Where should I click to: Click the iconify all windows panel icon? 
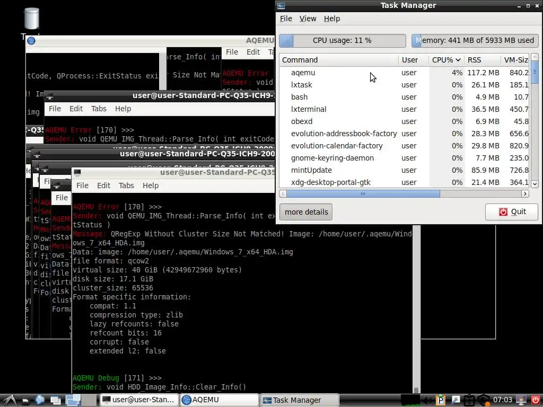[55, 401]
